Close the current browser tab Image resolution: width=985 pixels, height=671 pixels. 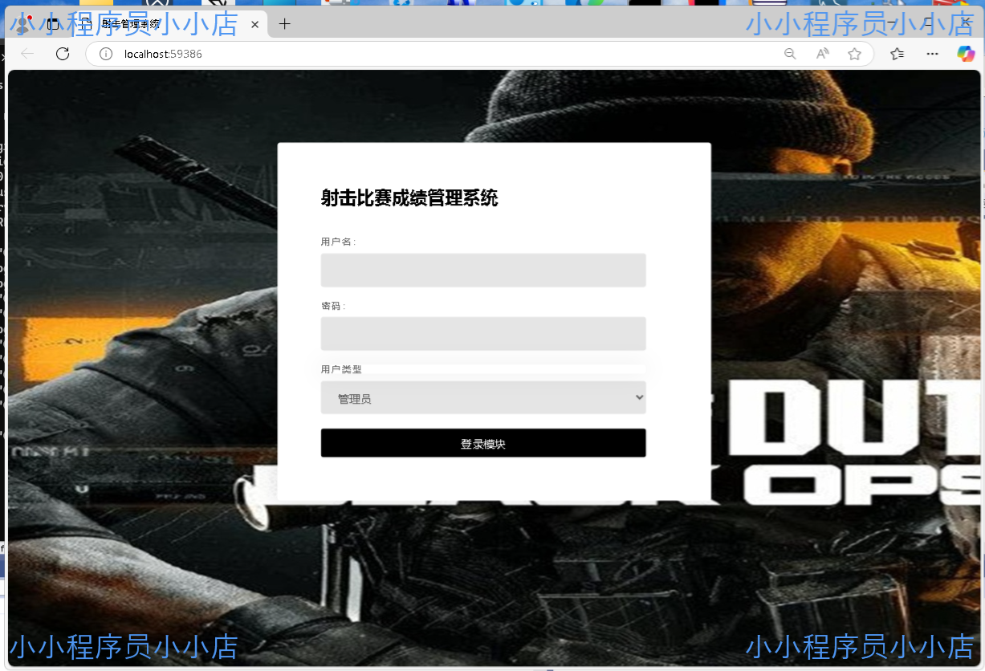point(255,25)
